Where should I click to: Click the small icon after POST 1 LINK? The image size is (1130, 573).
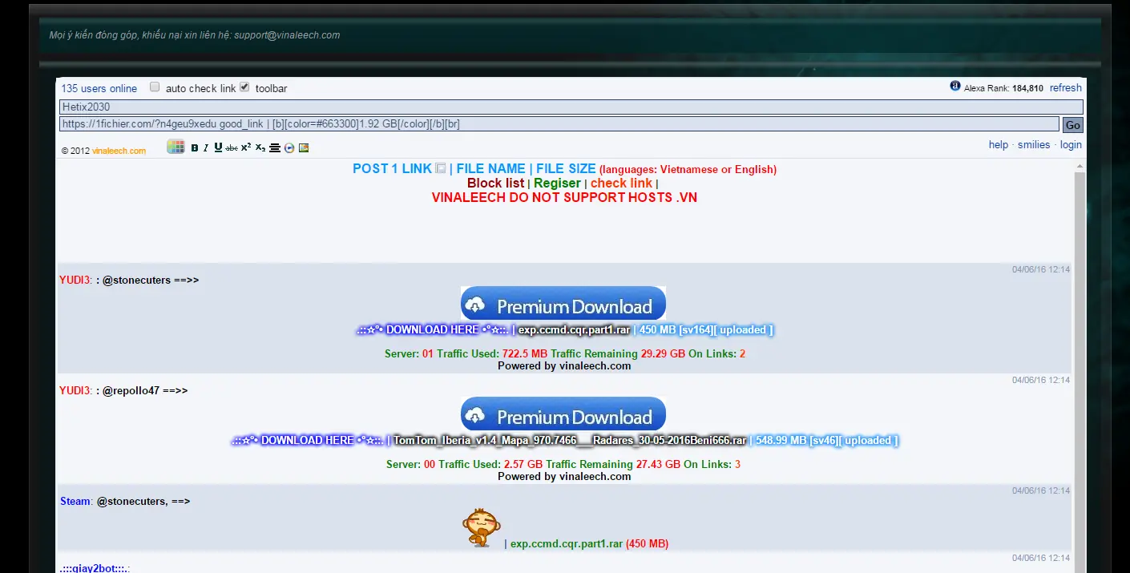click(440, 168)
